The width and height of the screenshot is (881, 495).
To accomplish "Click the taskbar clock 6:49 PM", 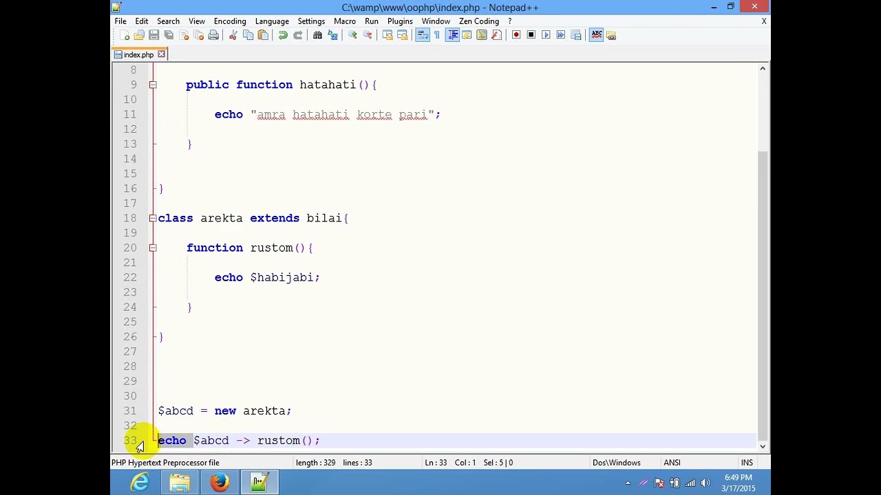I will pyautogui.click(x=738, y=478).
